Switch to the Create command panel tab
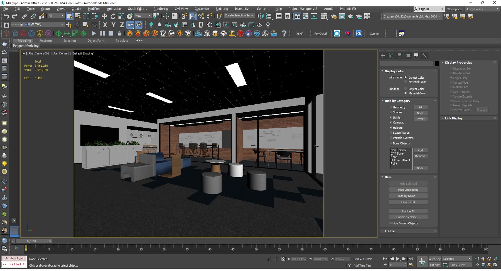The height and width of the screenshot is (271, 501). point(383,55)
